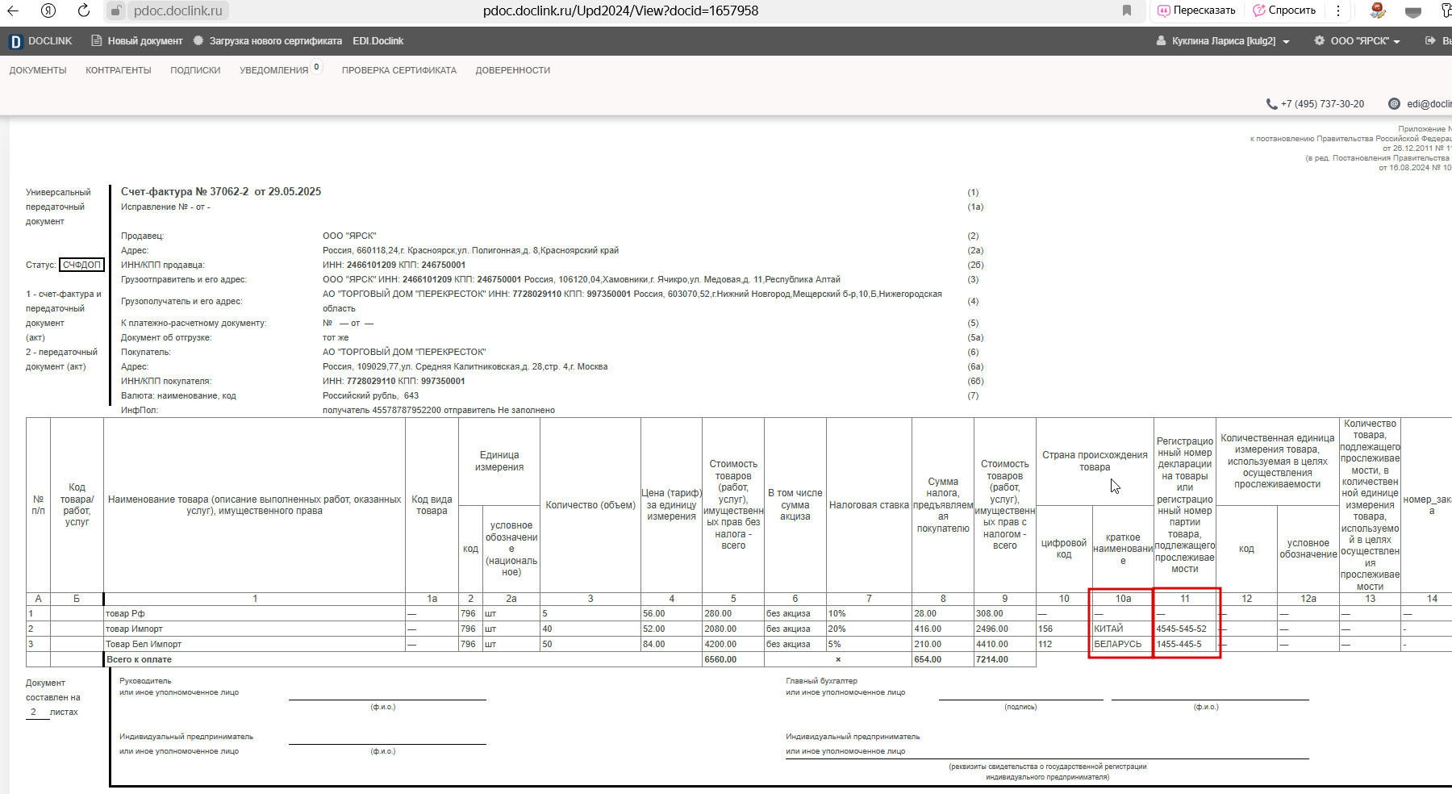Open the Yandex home icon in toolbar
Viewport: 1452px width, 794px height.
[x=48, y=10]
